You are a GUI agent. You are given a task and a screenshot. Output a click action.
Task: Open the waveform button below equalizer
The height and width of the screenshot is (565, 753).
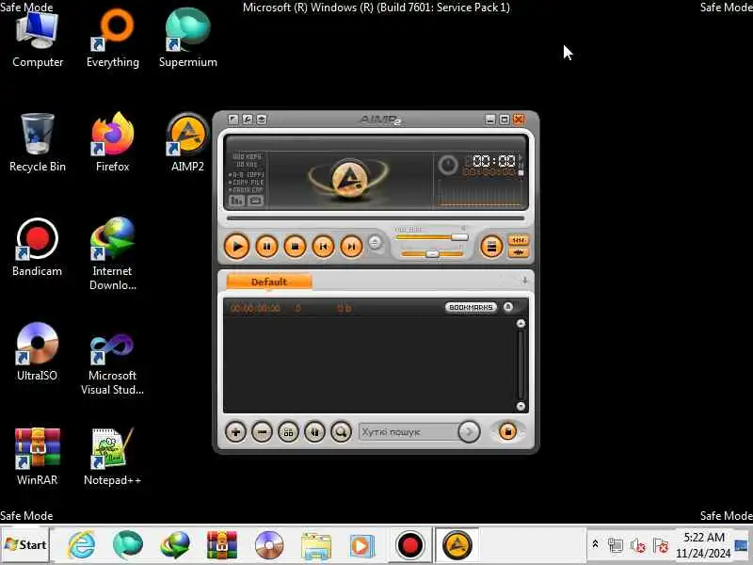point(519,252)
